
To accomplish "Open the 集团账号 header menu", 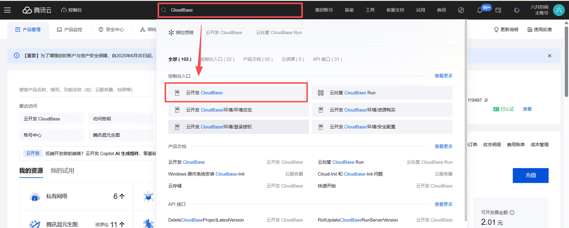I will pos(324,10).
